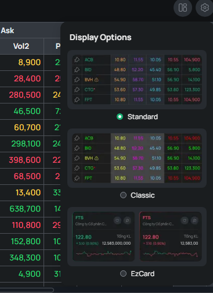Click the pin icon beside ACB in Standard preview
This screenshot has width=213, height=293.
(77, 60)
